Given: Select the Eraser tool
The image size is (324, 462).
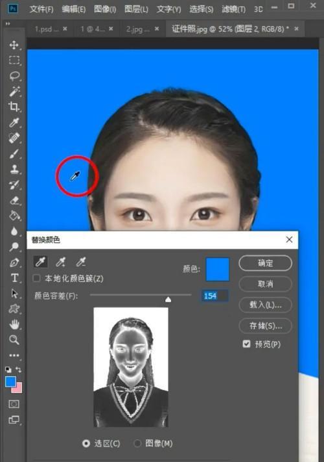Looking at the screenshot, I should [14, 200].
